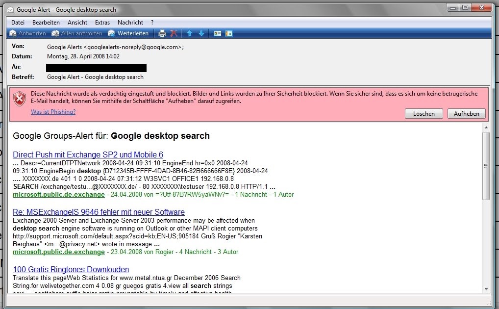499x309 pixels.
Task: Open '100 Gratis Ringtones Downlouden' link
Action: [x=71, y=269]
